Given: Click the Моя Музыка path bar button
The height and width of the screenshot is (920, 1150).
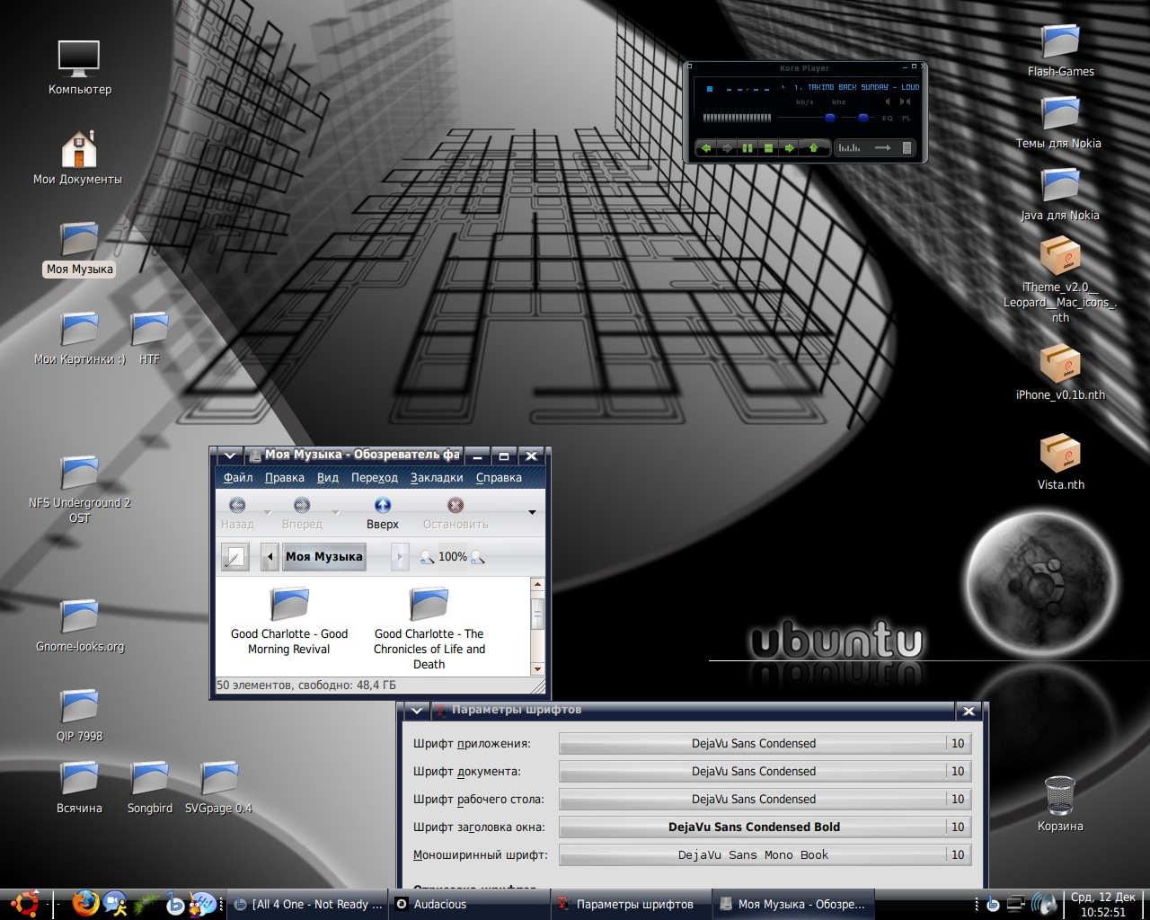Looking at the screenshot, I should (x=324, y=557).
